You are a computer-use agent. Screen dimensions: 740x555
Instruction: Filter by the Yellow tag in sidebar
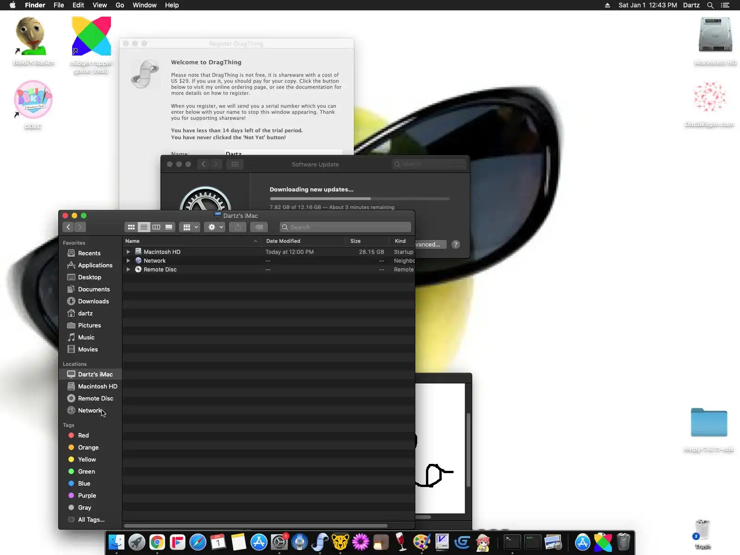coord(91,459)
